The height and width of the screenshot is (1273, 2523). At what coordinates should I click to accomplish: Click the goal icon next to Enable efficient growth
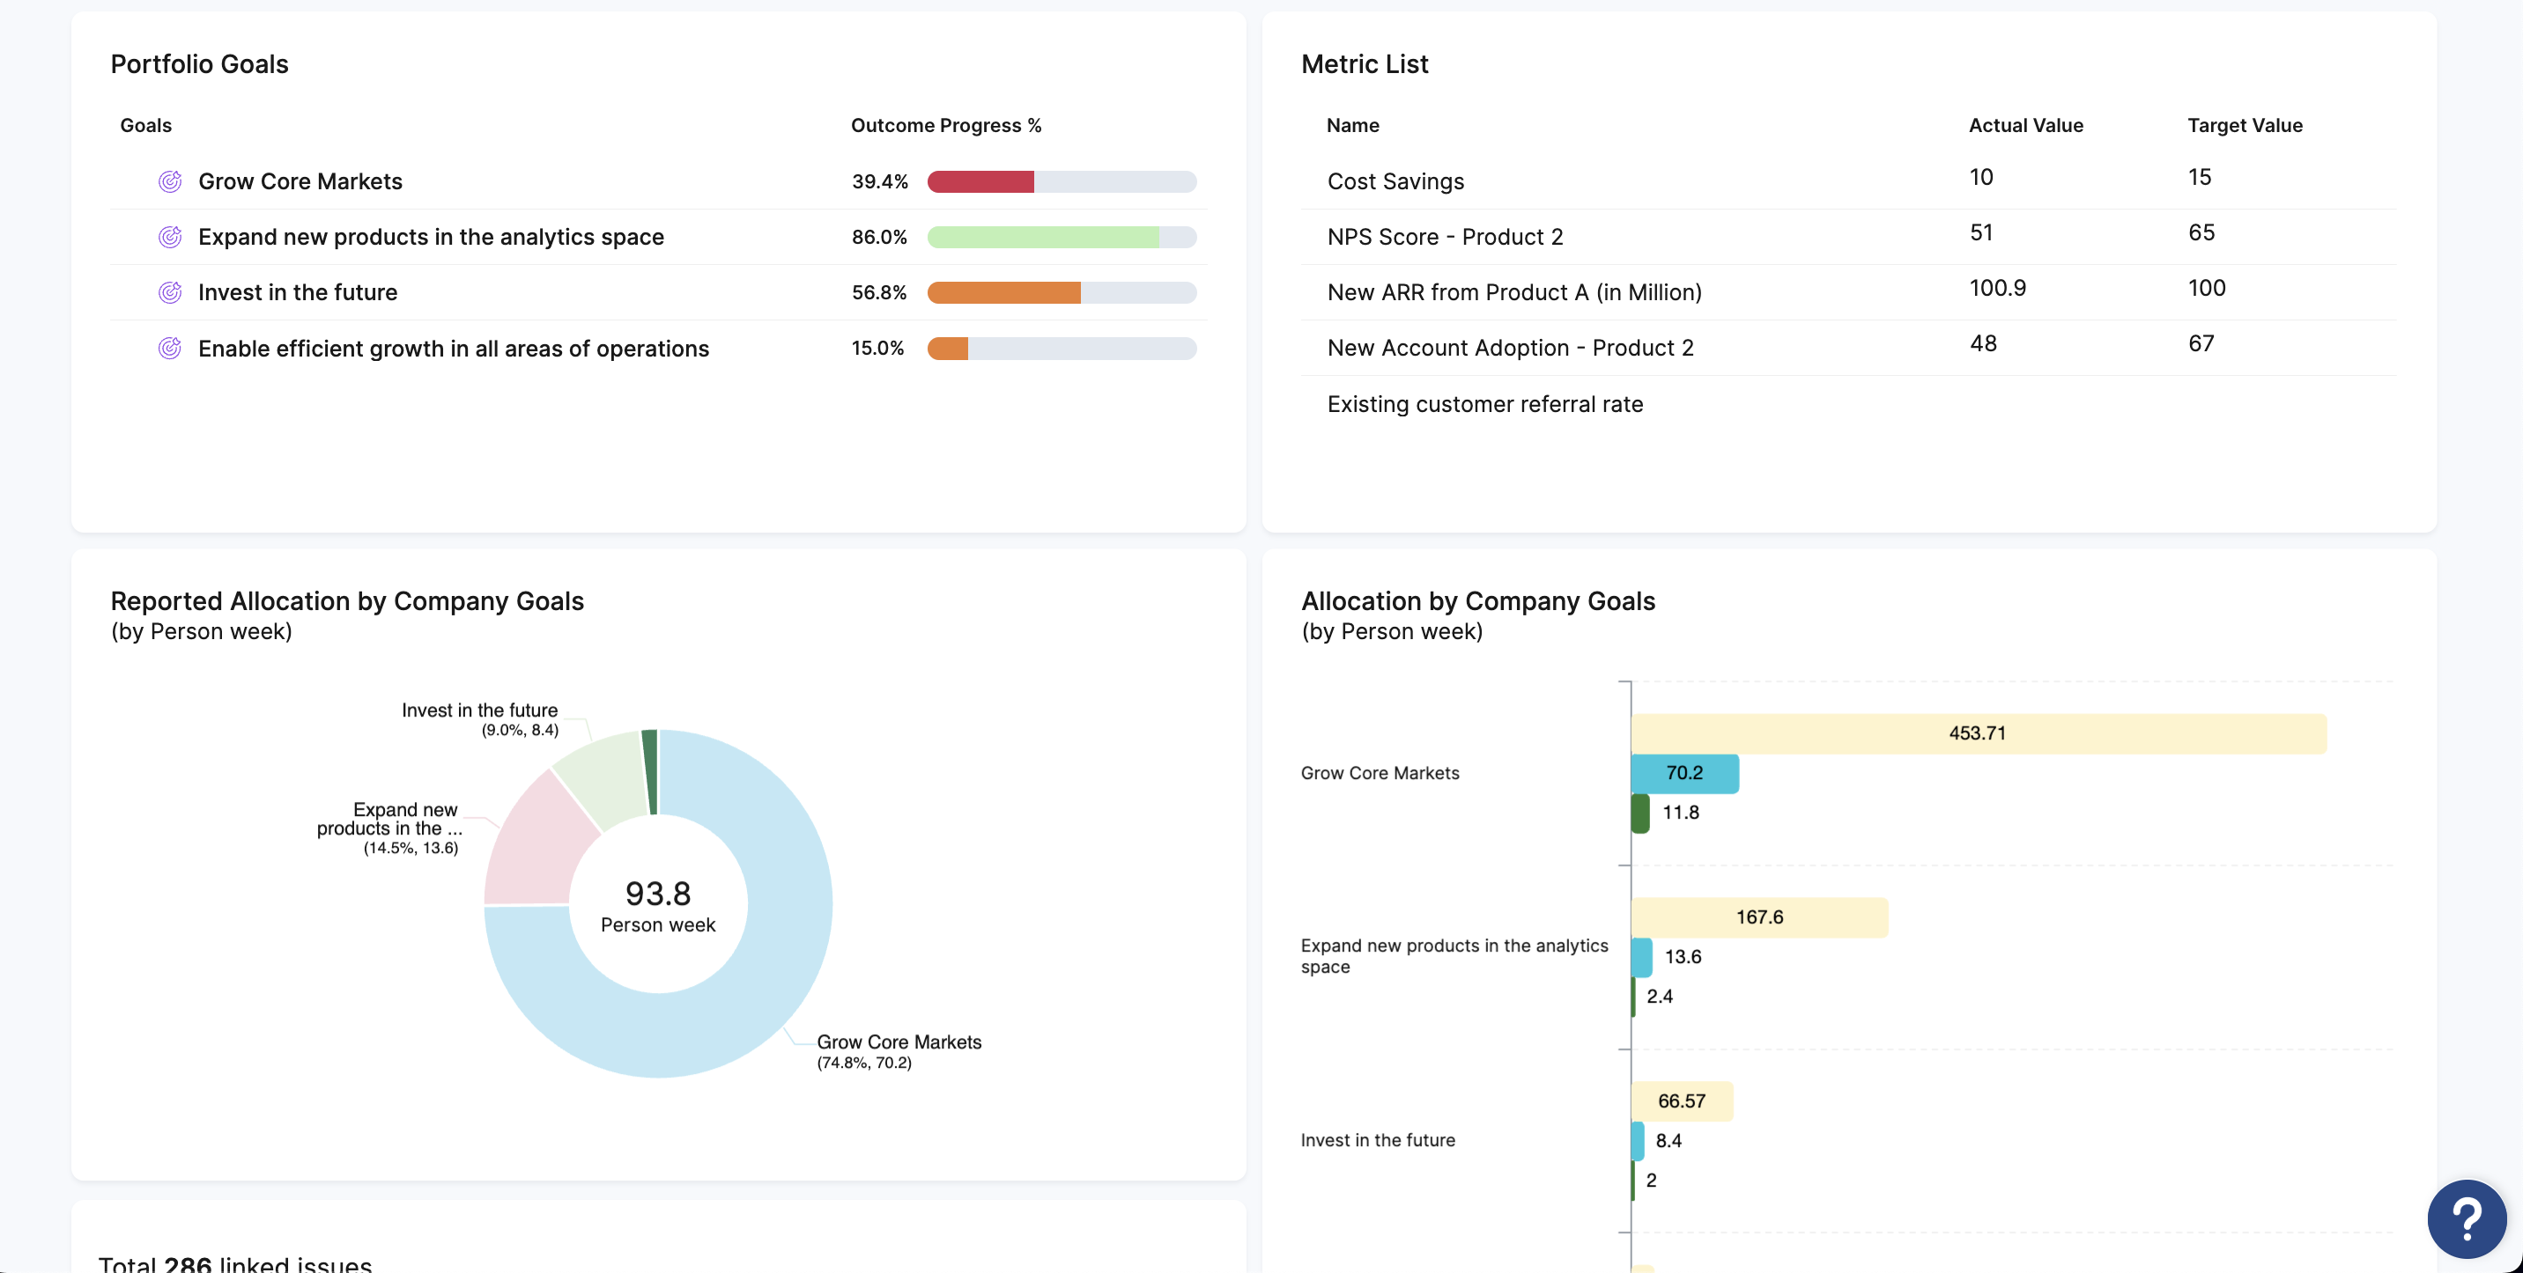pos(169,349)
